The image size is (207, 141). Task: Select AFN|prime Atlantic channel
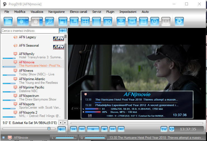pos(33,81)
